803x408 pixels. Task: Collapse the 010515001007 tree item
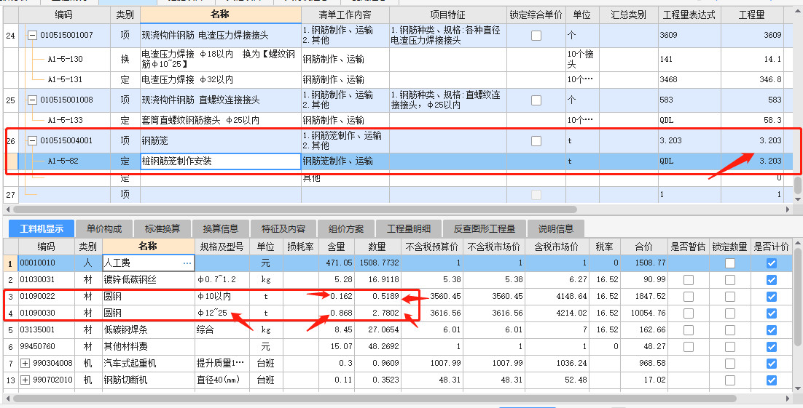32,35
